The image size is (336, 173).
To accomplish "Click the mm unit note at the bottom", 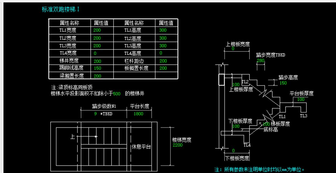I will 260,170.
